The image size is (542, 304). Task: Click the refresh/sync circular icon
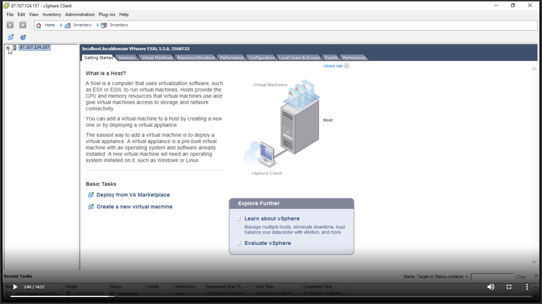coord(23,37)
